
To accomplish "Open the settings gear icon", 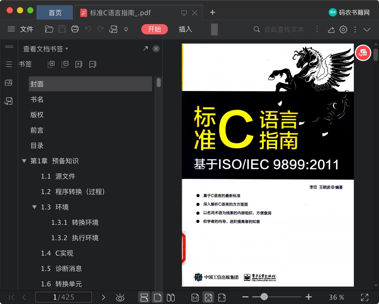I will coord(343,29).
